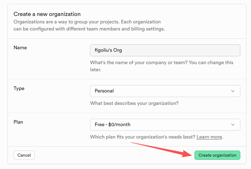Click the "Which plan fits your organization's needs" text
The height and width of the screenshot is (169, 251).
tap(142, 137)
